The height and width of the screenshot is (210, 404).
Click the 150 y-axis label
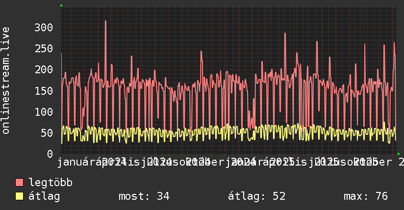pos(44,91)
